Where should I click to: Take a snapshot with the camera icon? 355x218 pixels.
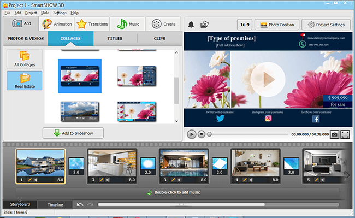(x=334, y=134)
